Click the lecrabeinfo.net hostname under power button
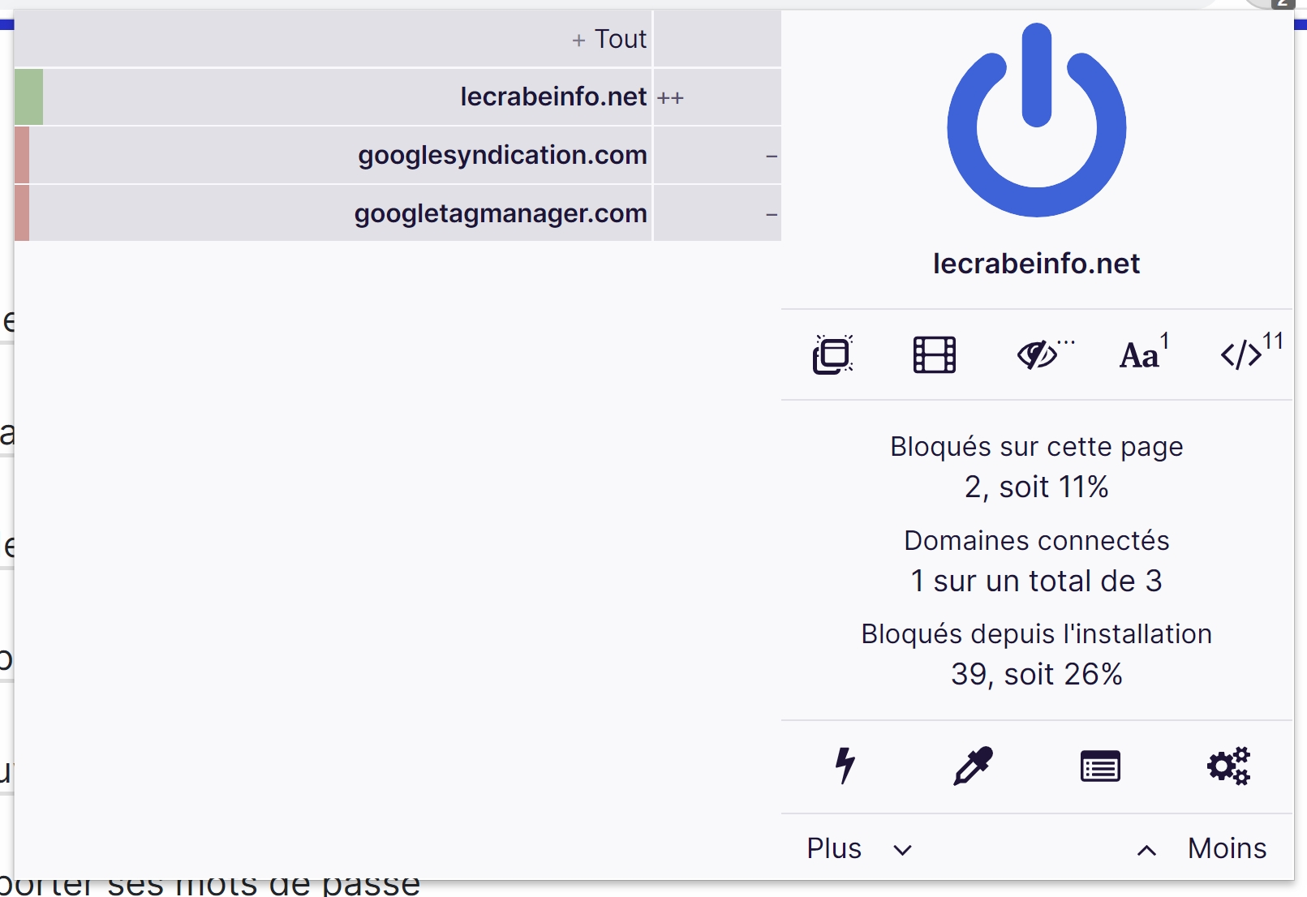Image resolution: width=1307 pixels, height=897 pixels. pos(1037,264)
